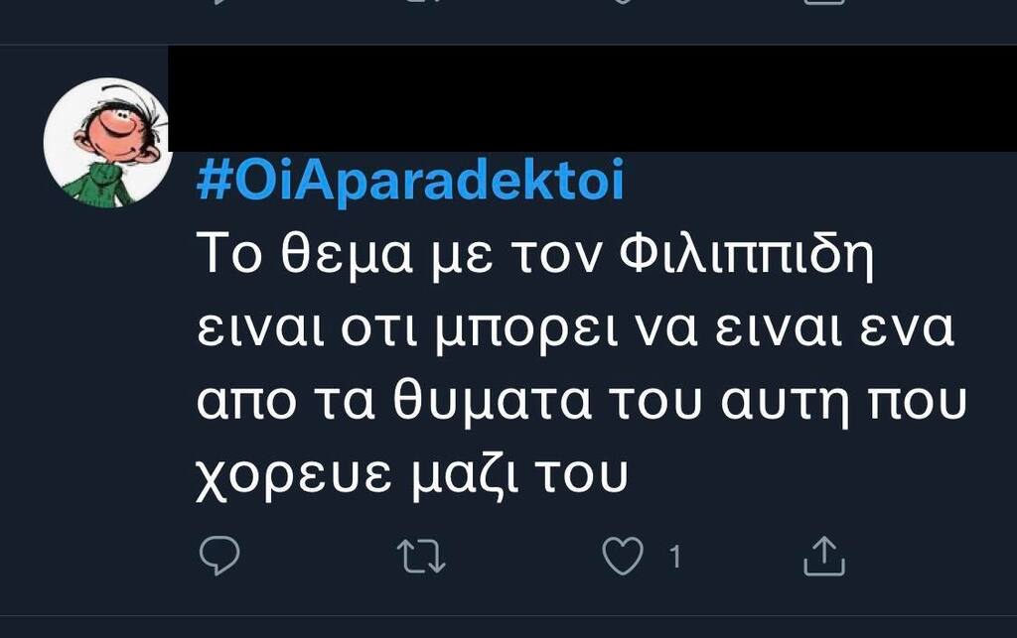The width and height of the screenshot is (1017, 638).
Task: View the like count showing 1
Action: (675, 557)
